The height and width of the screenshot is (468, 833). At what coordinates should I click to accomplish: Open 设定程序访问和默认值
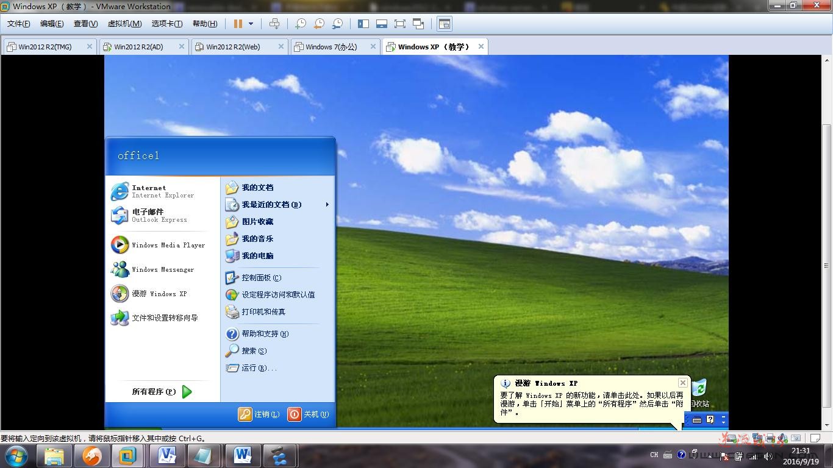(x=277, y=295)
